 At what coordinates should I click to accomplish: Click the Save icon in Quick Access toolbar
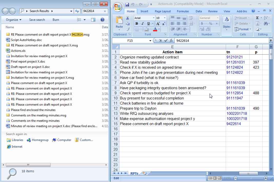click(127, 4)
